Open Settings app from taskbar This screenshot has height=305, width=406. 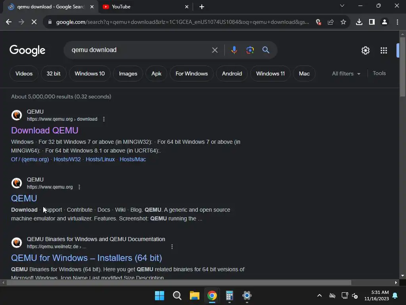(247, 295)
